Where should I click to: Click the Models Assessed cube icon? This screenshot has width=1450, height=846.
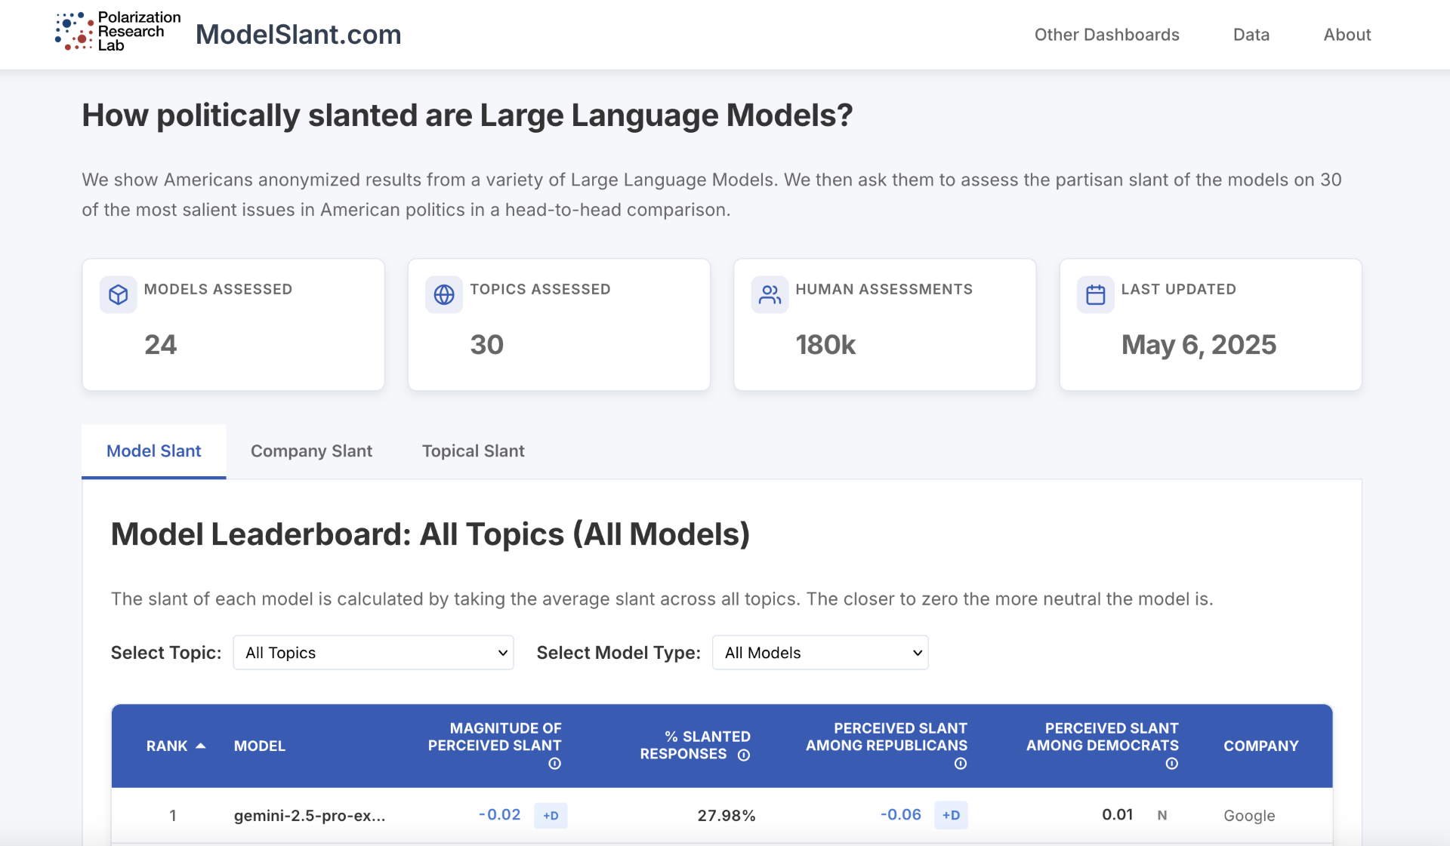tap(119, 294)
